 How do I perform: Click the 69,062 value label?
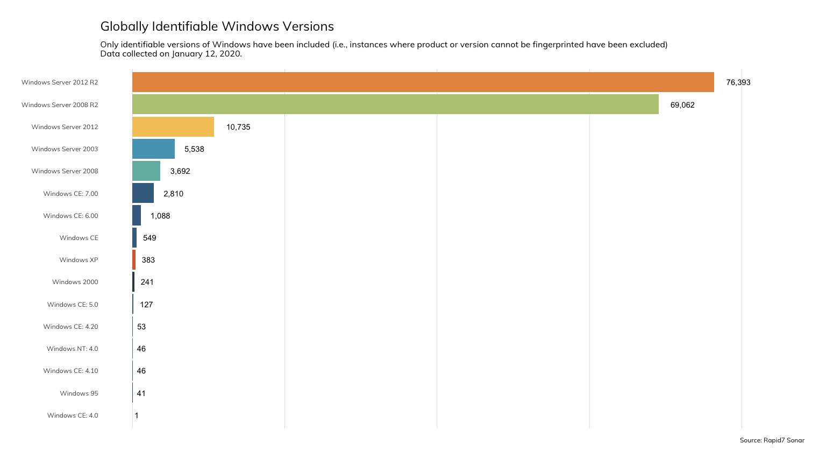point(682,105)
